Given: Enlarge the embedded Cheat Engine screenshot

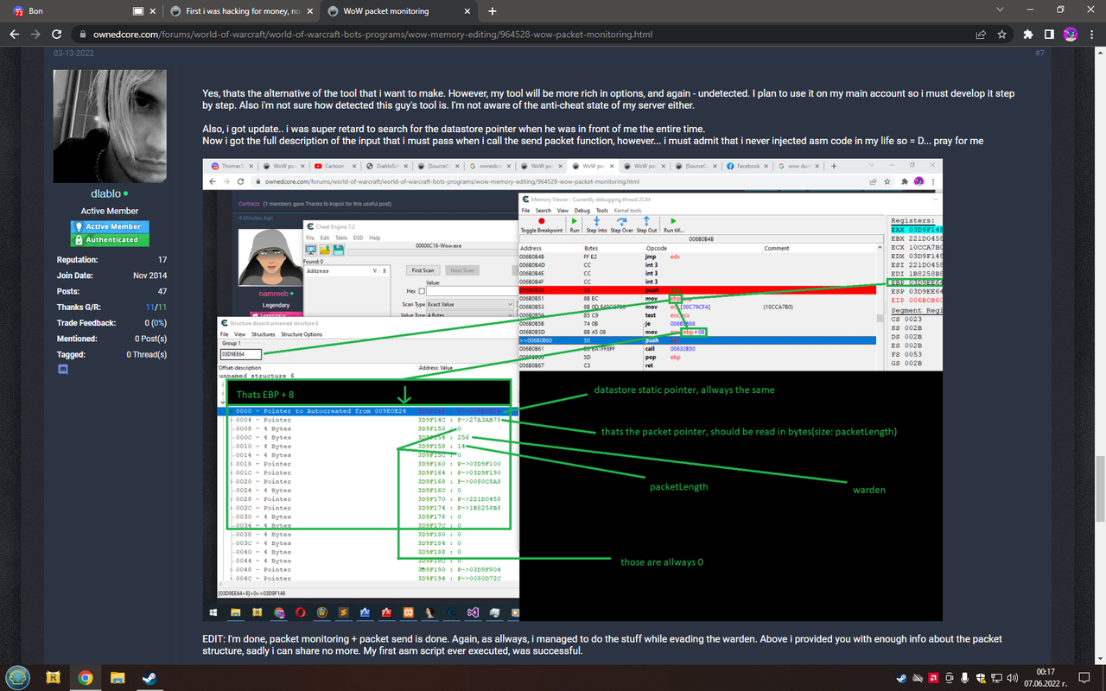Looking at the screenshot, I should pos(572,390).
